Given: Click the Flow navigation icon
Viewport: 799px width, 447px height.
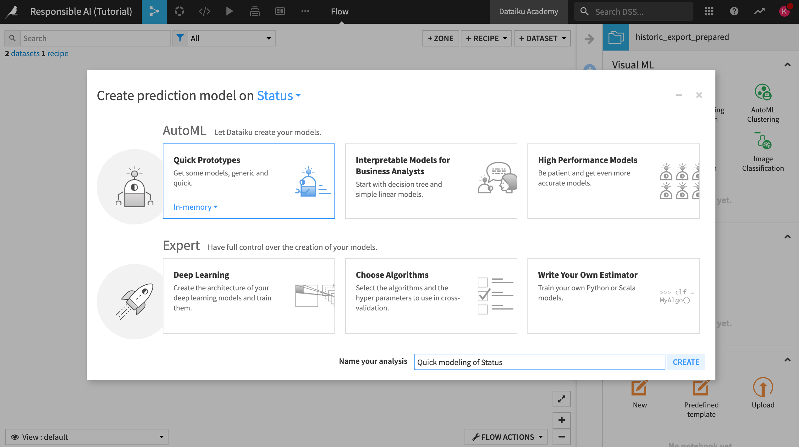Looking at the screenshot, I should [154, 11].
